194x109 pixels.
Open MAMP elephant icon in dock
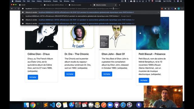pyautogui.click(x=91, y=105)
